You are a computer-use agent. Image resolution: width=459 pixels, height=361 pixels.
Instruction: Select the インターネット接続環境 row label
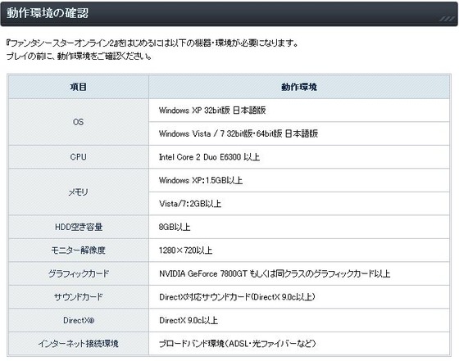coord(79,344)
